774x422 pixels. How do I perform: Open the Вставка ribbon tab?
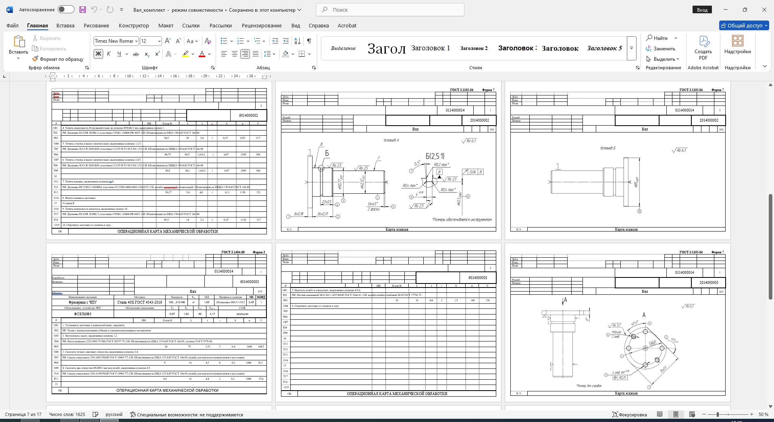pyautogui.click(x=65, y=25)
